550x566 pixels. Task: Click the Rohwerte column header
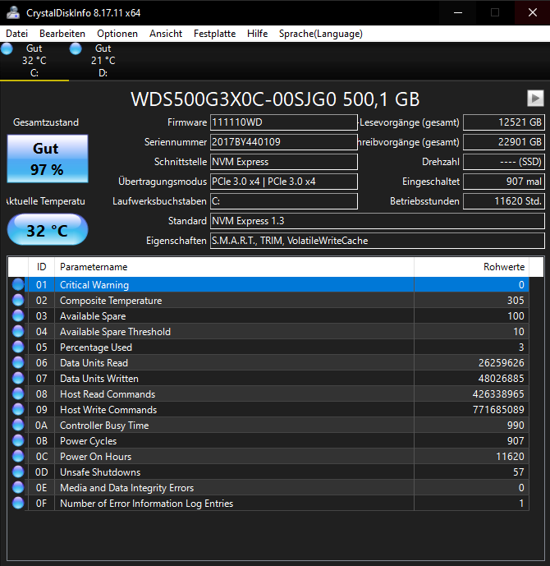click(x=471, y=267)
